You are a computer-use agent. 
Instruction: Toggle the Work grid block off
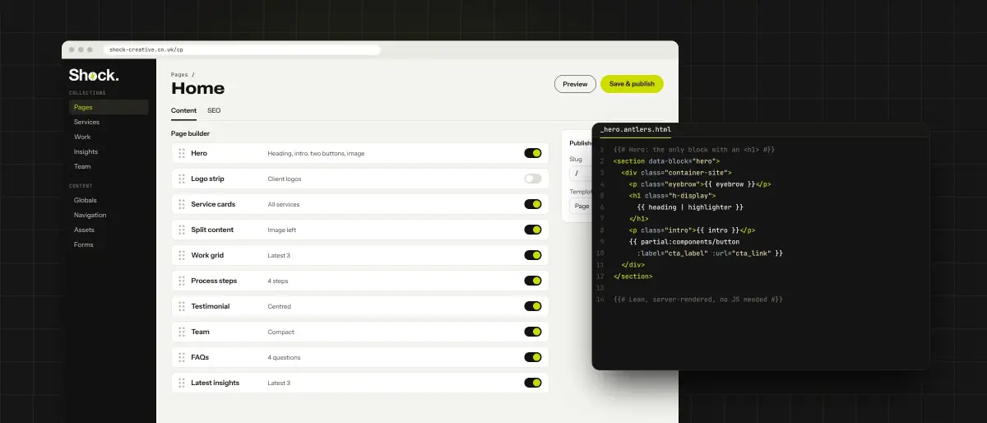coord(533,255)
